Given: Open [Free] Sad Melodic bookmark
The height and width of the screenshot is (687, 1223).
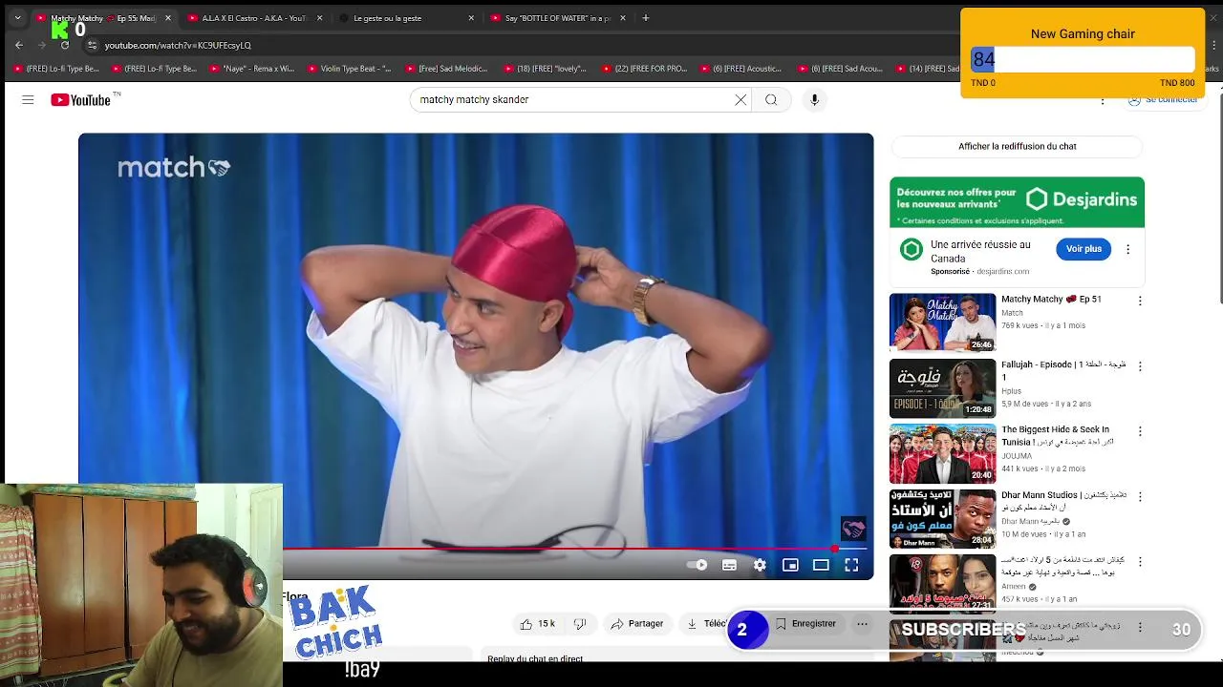Looking at the screenshot, I should [x=448, y=69].
